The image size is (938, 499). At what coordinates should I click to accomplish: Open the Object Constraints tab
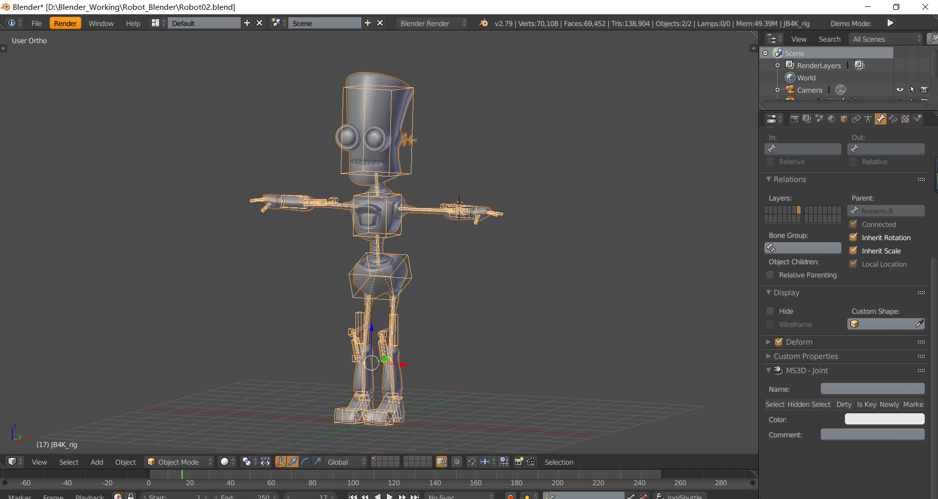[857, 119]
